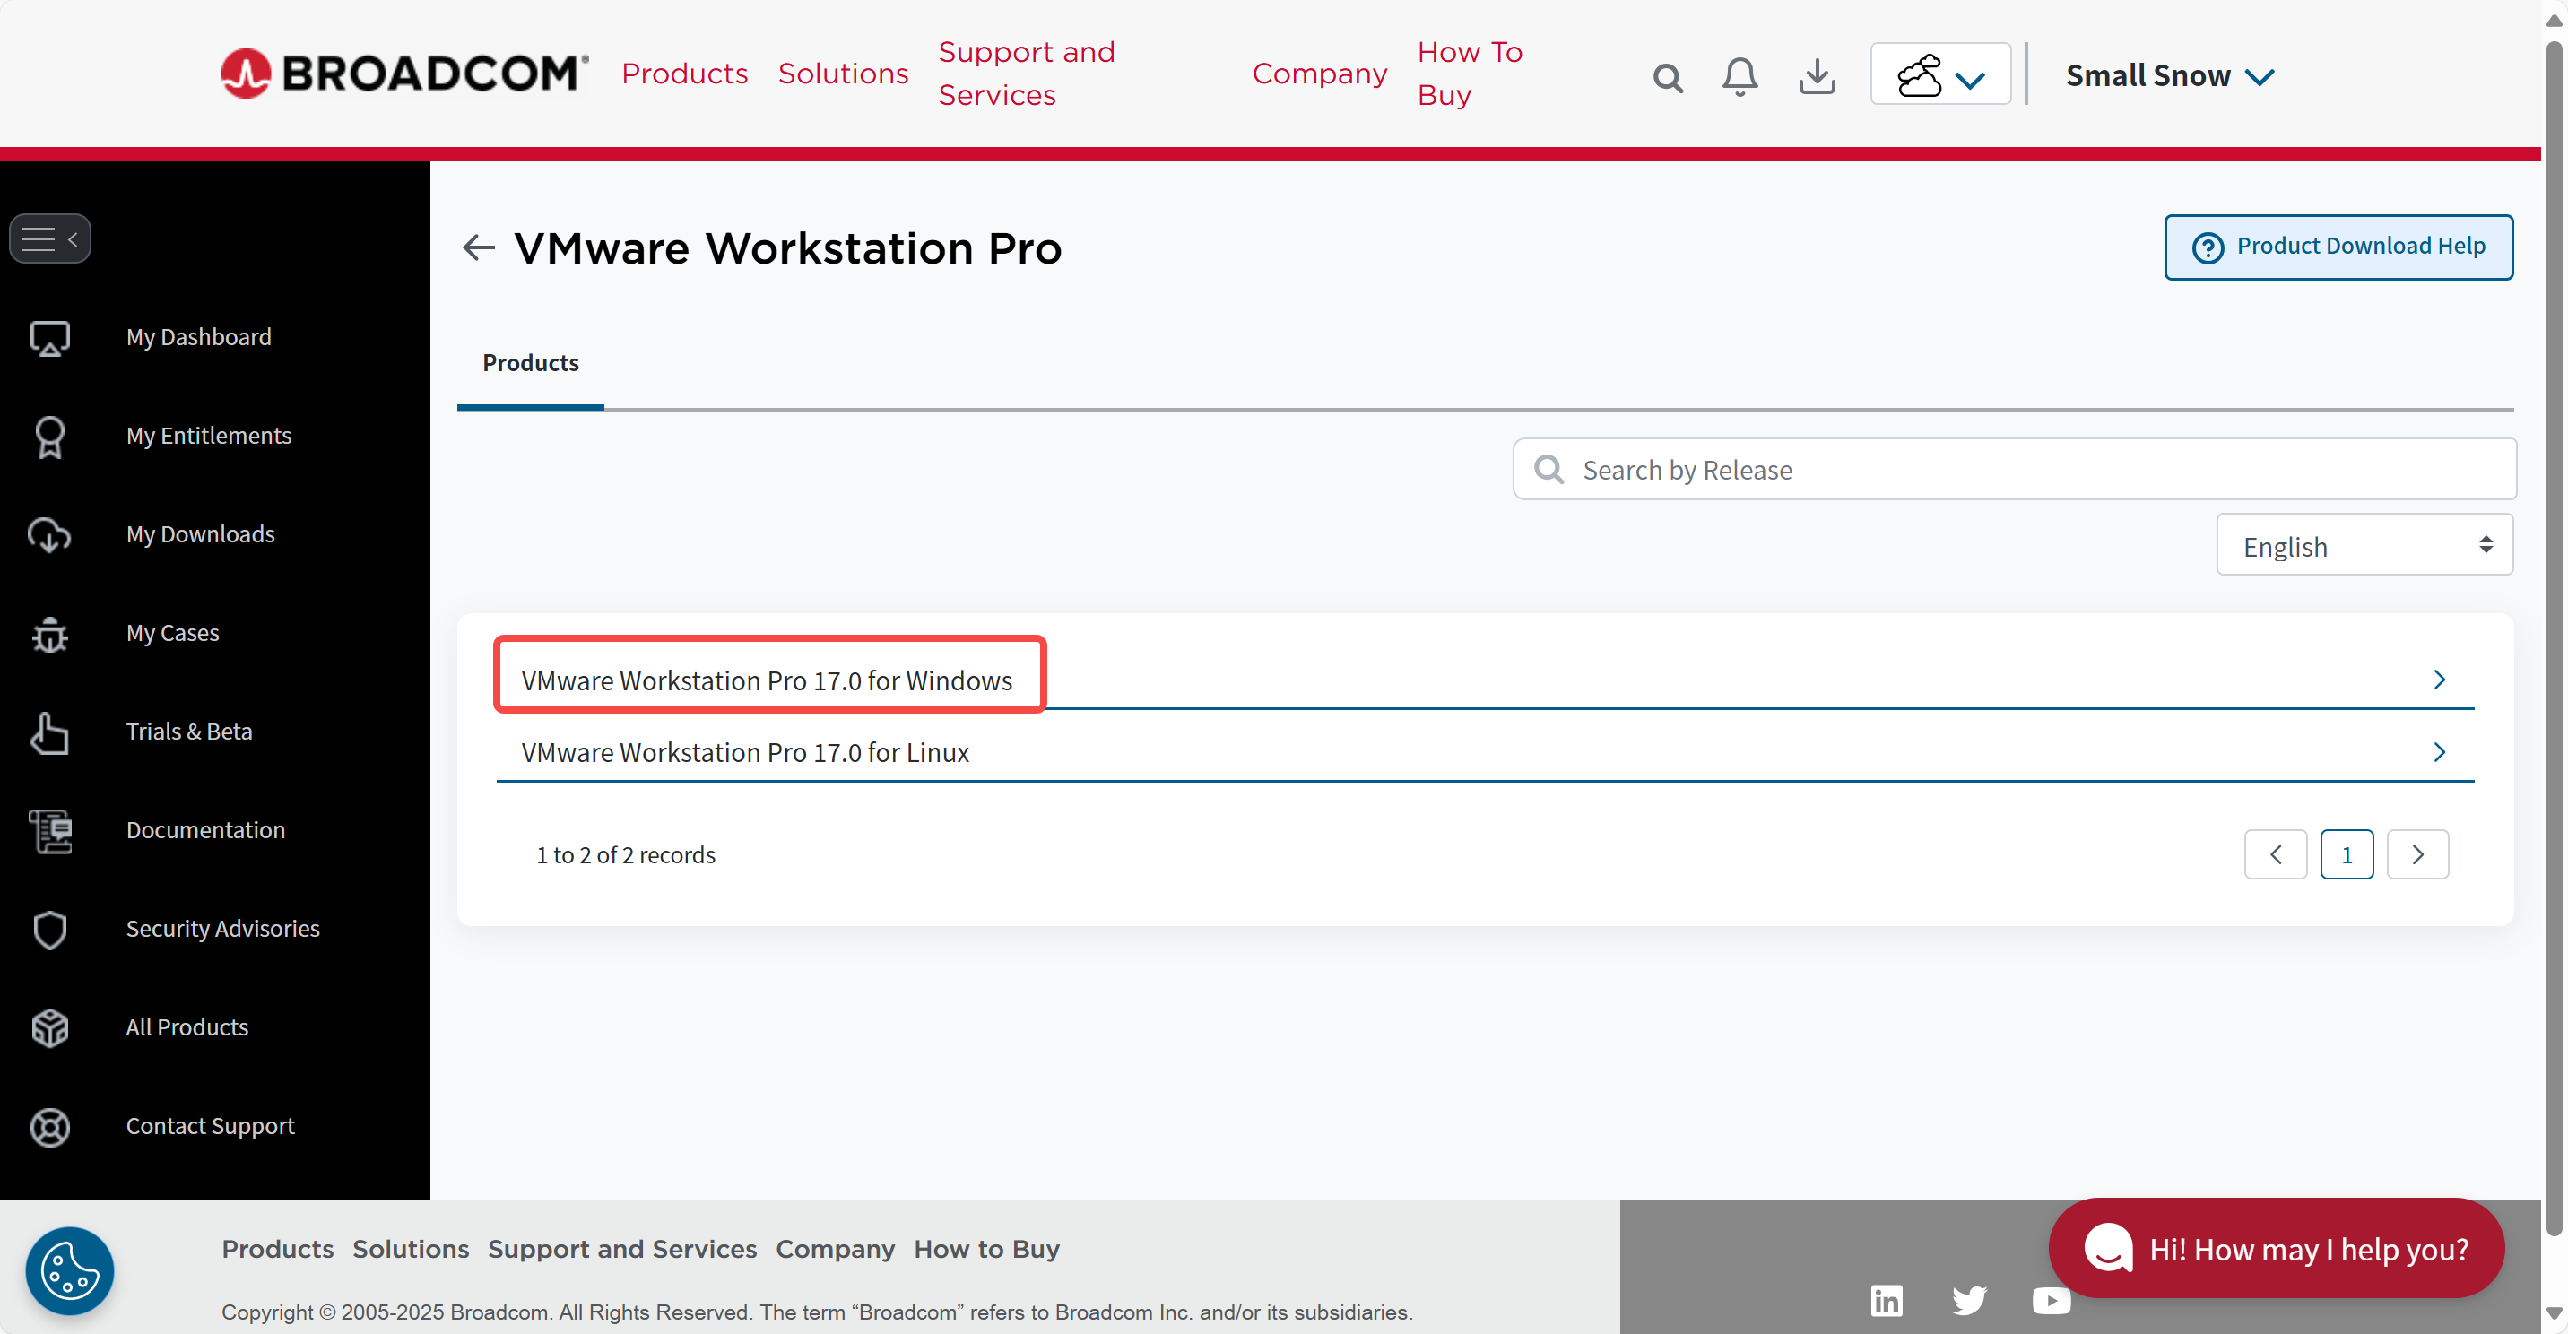Image resolution: width=2568 pixels, height=1334 pixels.
Task: Focus the Search by Release field
Action: click(x=2014, y=470)
